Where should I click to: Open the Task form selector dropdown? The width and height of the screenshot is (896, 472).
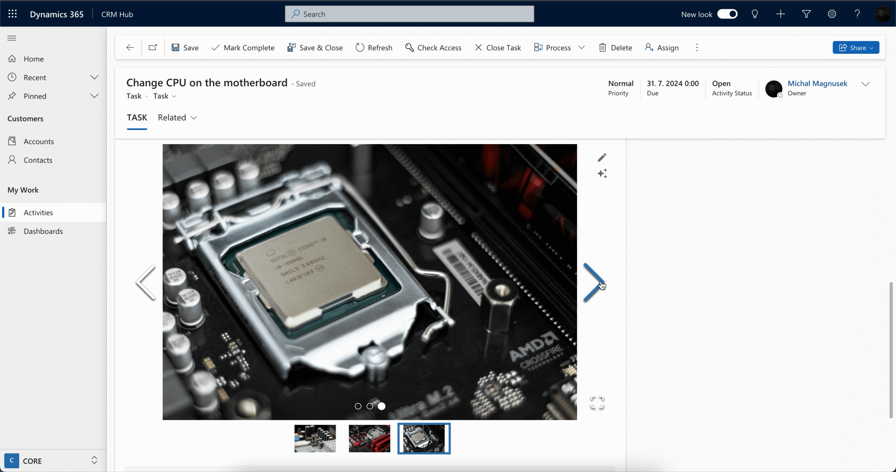165,96
